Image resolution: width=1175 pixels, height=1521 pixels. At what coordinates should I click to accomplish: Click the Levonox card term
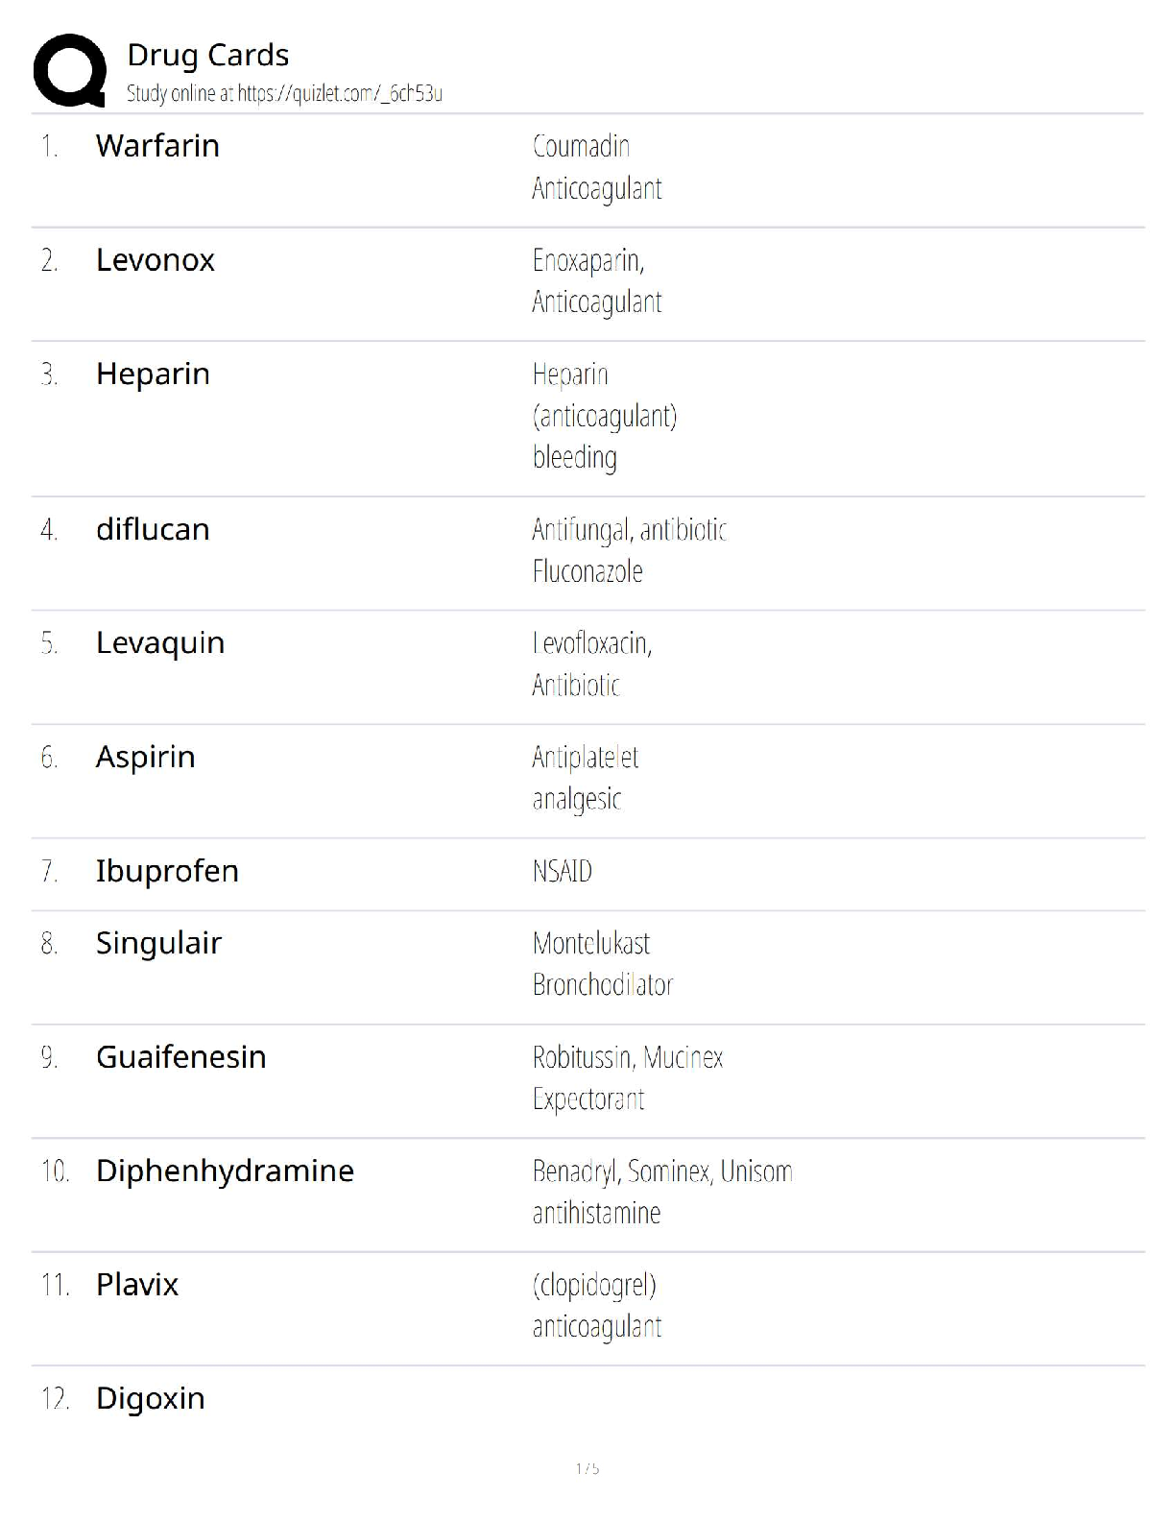[155, 260]
